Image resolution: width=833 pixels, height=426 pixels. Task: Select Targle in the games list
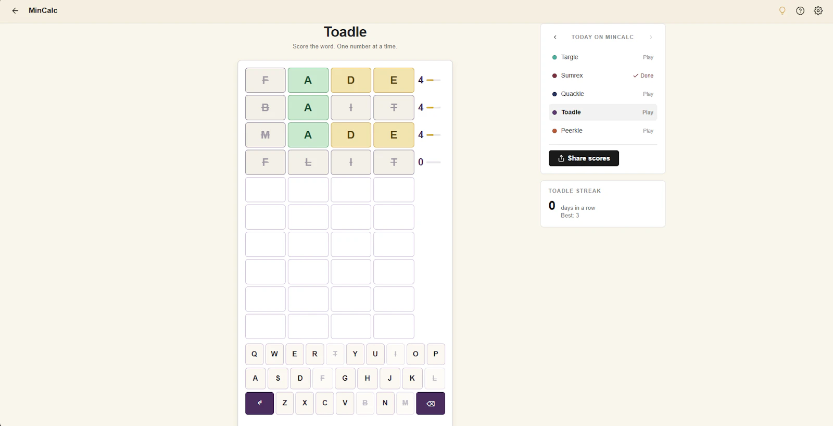(603, 57)
